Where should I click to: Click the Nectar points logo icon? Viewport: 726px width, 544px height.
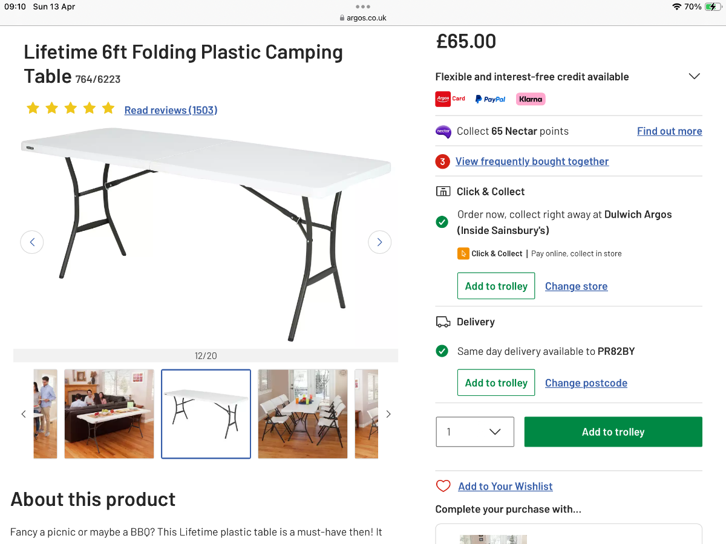(443, 131)
